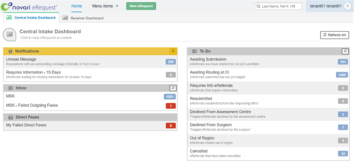Click the 0 badge for Out of Region
Image resolution: width=354 pixels, height=165 pixels.
343,140
